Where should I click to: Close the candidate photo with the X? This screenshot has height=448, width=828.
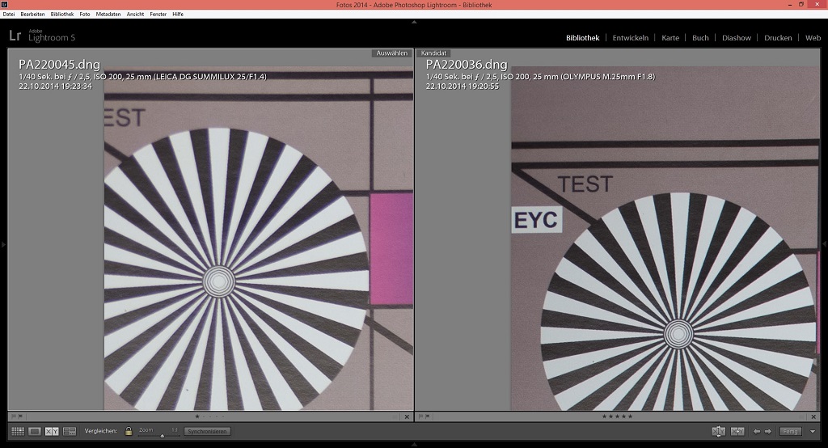click(x=814, y=416)
